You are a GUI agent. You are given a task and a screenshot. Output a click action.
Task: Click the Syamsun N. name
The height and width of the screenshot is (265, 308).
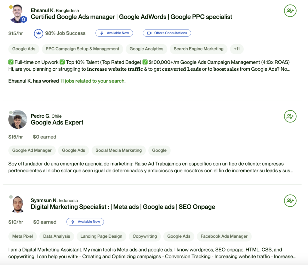tap(44, 200)
